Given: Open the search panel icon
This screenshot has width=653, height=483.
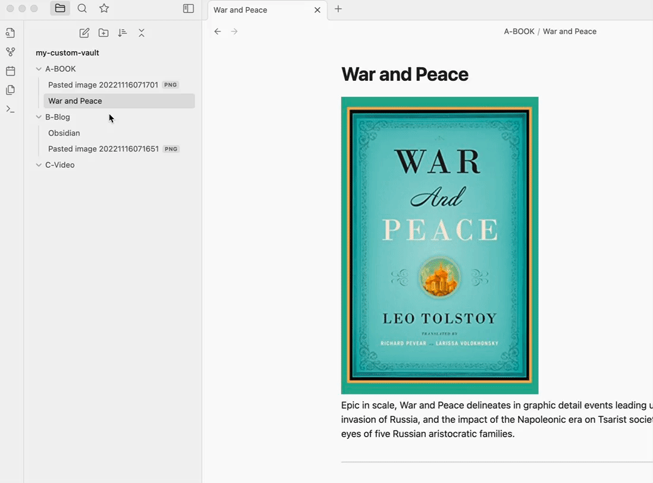Looking at the screenshot, I should pyautogui.click(x=82, y=8).
